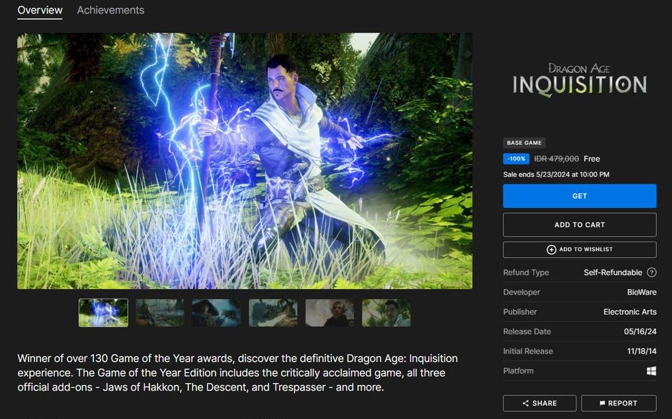The height and width of the screenshot is (419, 672).
Task: Select the first lightning mage thumbnail
Action: [103, 313]
